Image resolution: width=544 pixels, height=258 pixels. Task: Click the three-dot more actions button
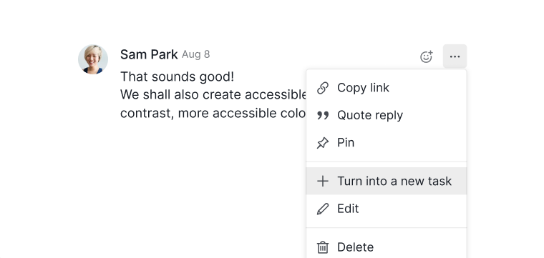(455, 56)
